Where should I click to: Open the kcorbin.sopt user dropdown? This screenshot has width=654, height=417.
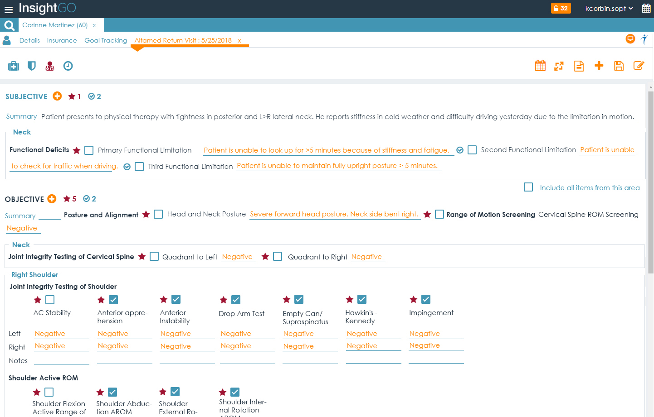(609, 9)
